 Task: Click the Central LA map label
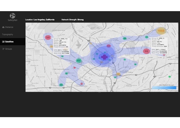click(x=34, y=66)
